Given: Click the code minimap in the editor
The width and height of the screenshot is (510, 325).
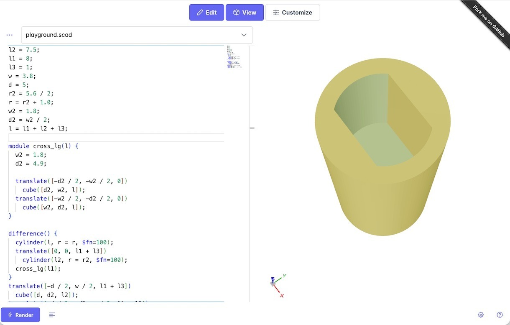Looking at the screenshot, I should tap(234, 57).
